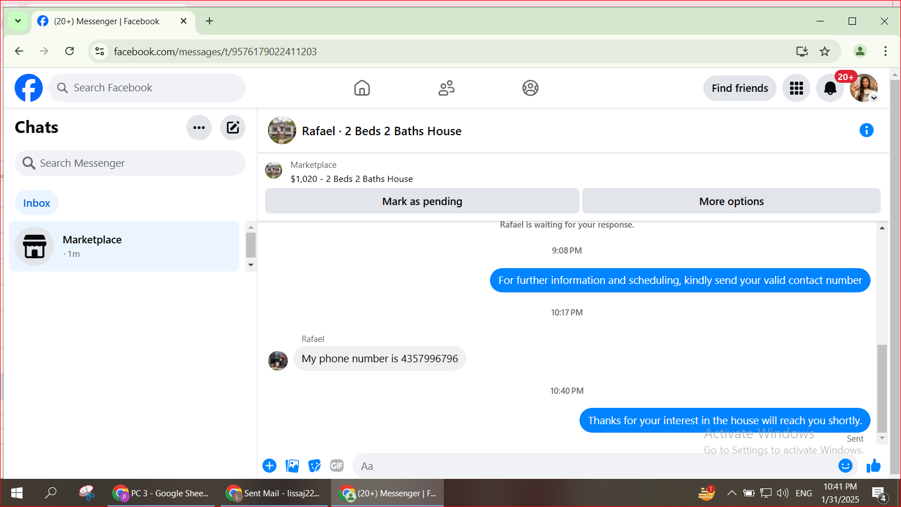The height and width of the screenshot is (507, 901).
Task: Click the install app icon in address bar
Action: tap(802, 51)
